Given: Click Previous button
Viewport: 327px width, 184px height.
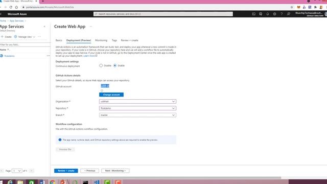Looking at the screenshot, I should tap(90, 171).
